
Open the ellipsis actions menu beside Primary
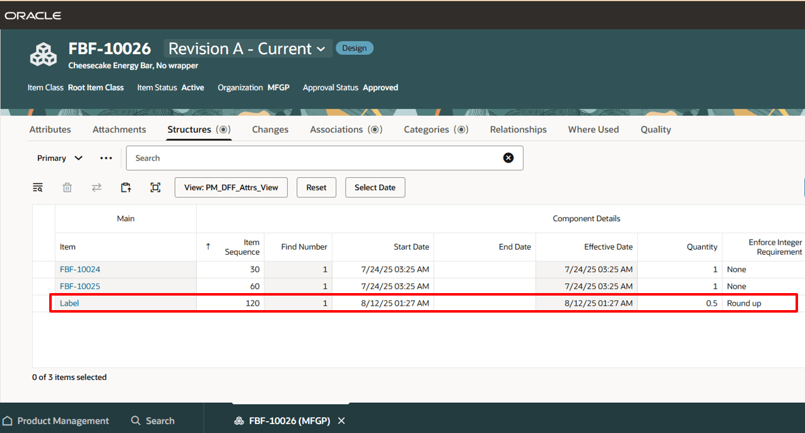[x=105, y=158]
